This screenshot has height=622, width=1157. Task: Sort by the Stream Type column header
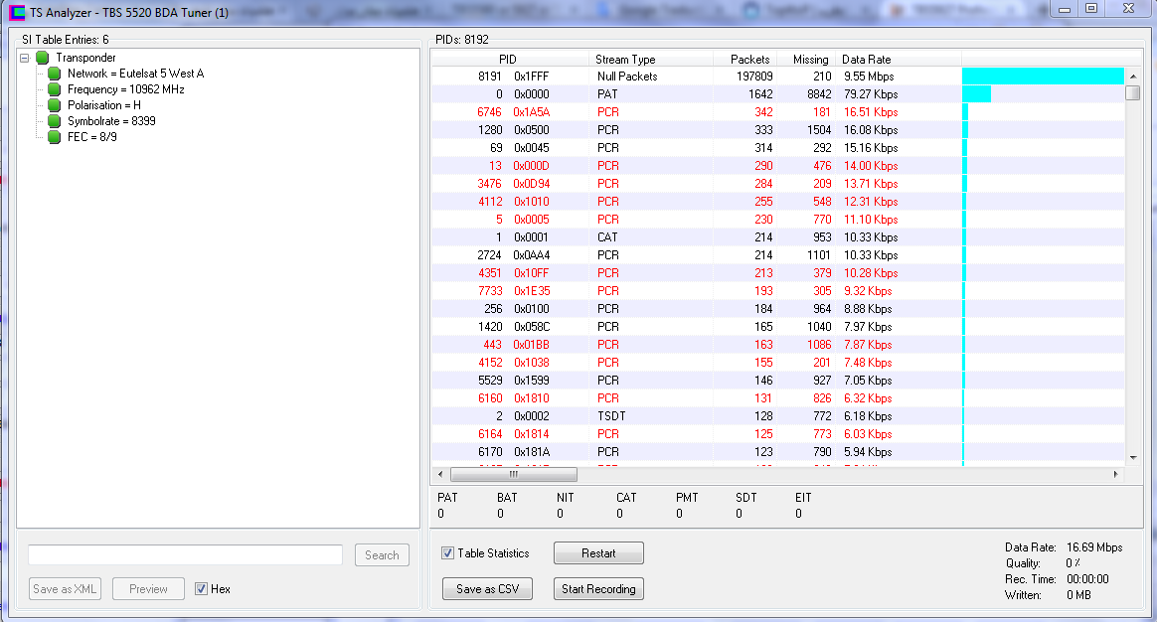[625, 60]
